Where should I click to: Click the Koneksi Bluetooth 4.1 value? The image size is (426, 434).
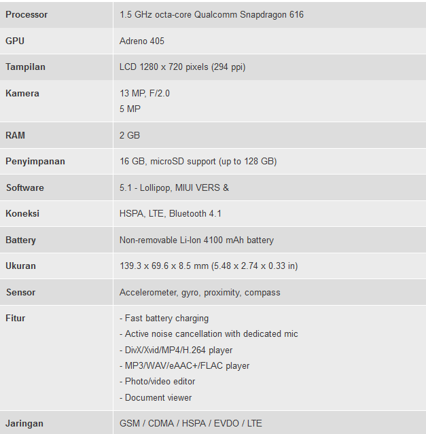[171, 214]
